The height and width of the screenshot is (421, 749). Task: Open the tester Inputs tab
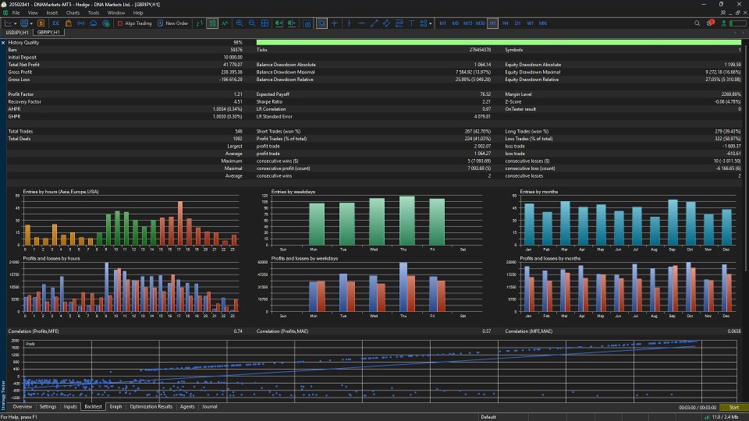click(70, 407)
